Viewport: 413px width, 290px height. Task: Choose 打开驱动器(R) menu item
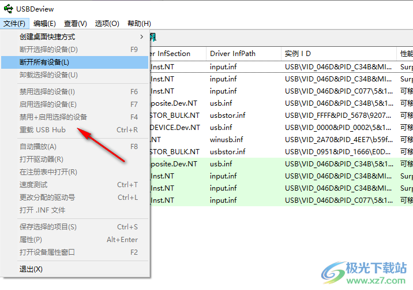75,159
